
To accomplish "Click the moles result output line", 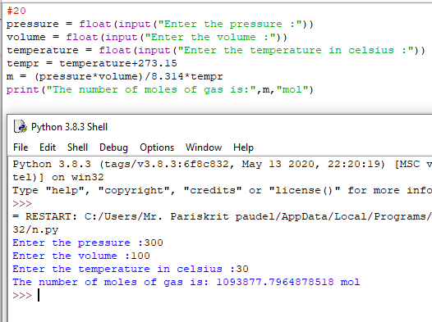I will [x=186, y=282].
